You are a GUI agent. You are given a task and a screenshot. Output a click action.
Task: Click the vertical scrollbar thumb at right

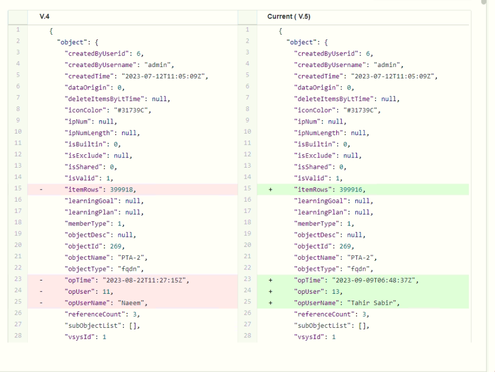tap(484, 2)
